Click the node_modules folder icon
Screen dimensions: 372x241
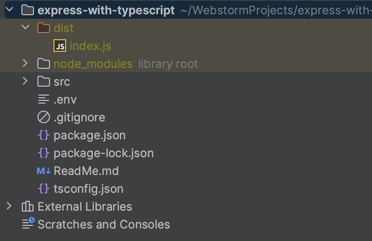click(x=43, y=64)
